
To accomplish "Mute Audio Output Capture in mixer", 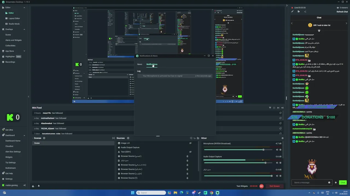I will pos(277,163).
